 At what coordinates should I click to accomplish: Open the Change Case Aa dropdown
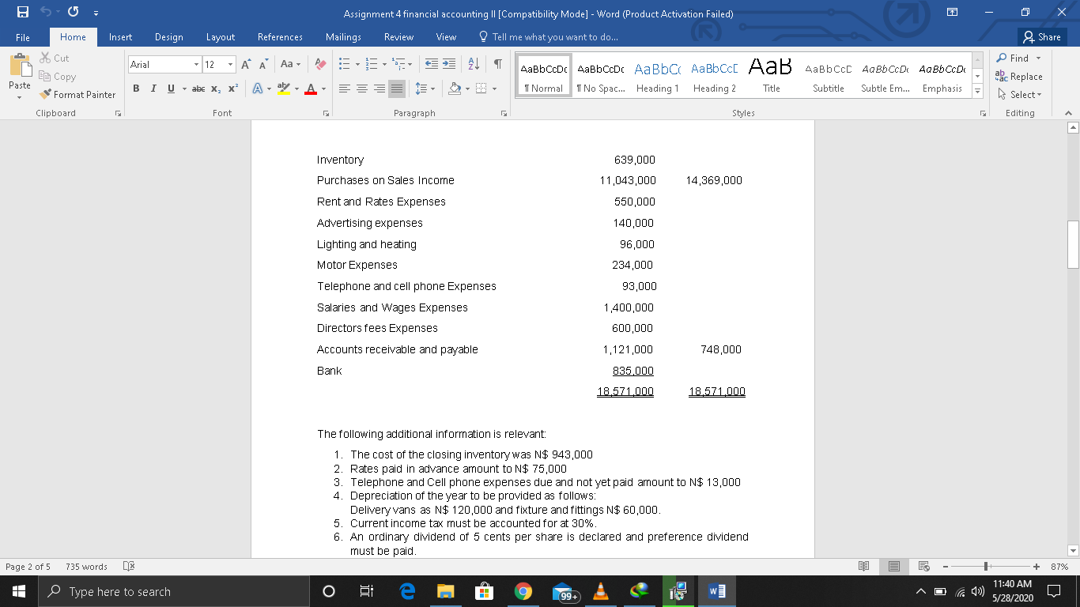[x=289, y=64]
